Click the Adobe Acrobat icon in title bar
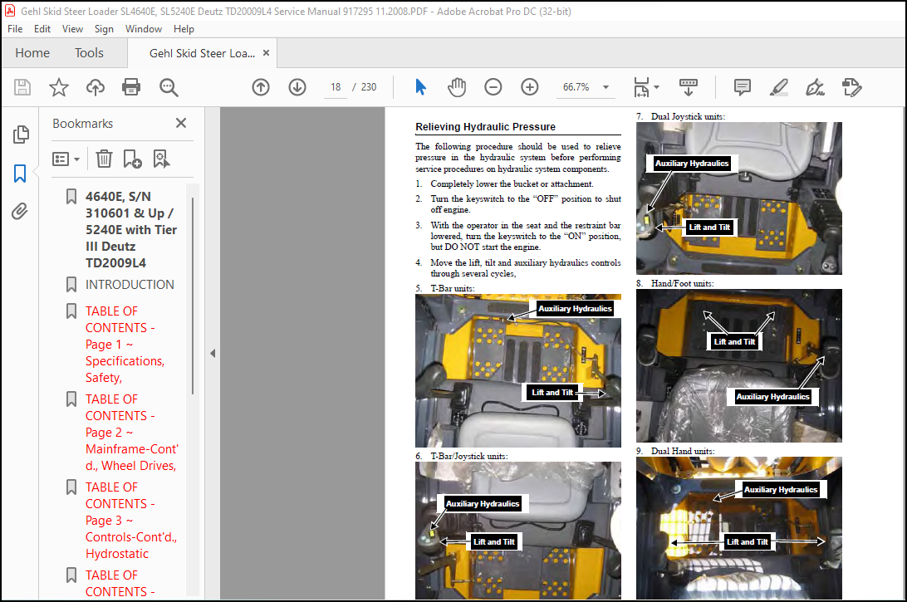The width and height of the screenshot is (907, 602). click(10, 11)
